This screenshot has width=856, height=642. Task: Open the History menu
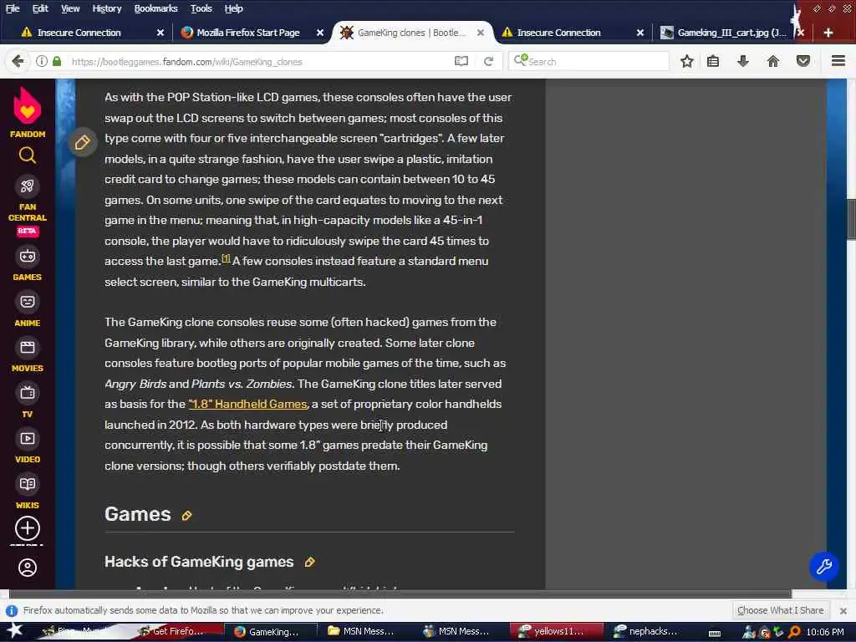pos(107,8)
